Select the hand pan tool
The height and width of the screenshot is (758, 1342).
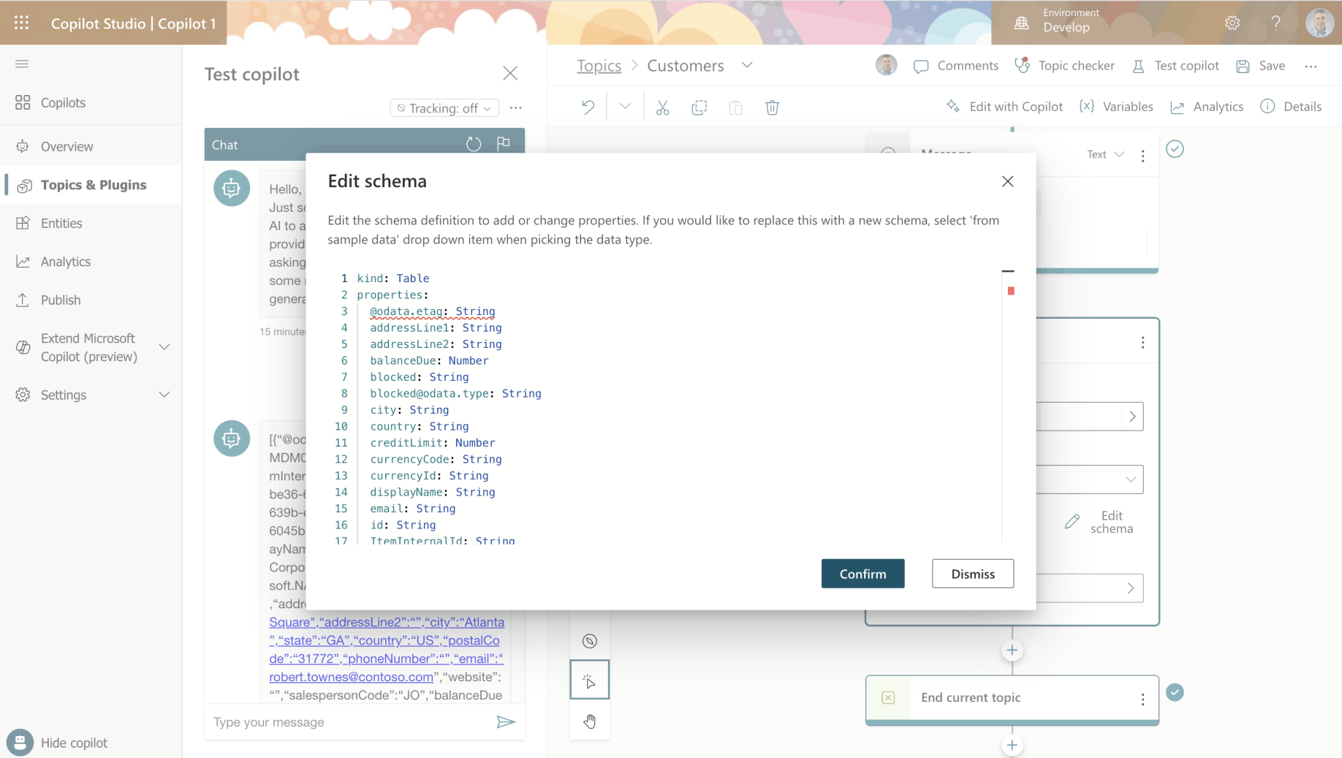coord(590,721)
